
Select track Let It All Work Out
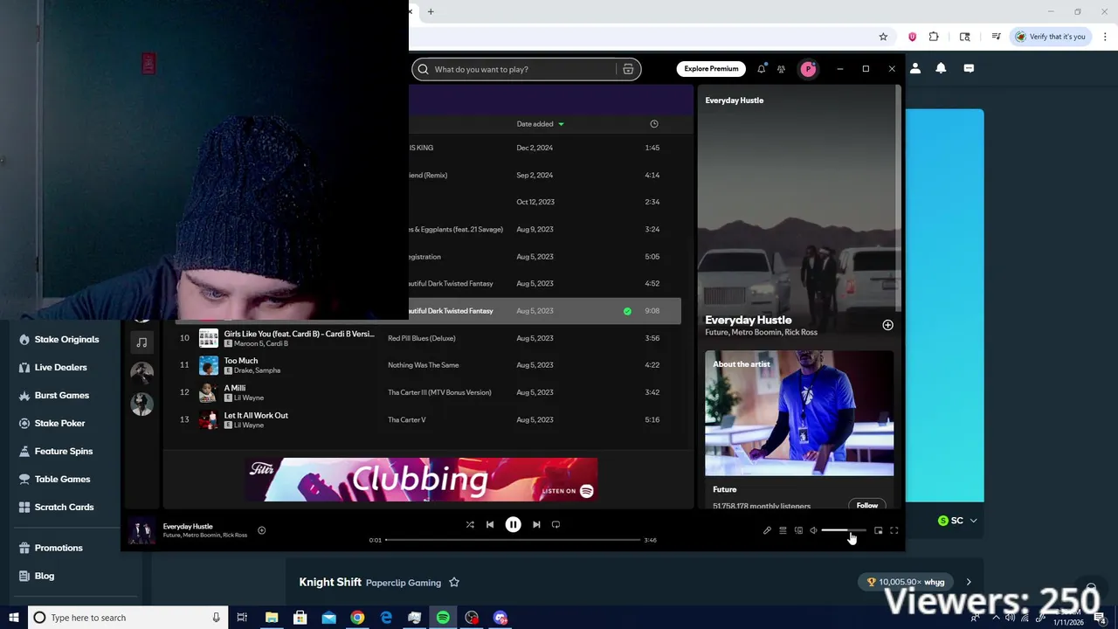[256, 415]
